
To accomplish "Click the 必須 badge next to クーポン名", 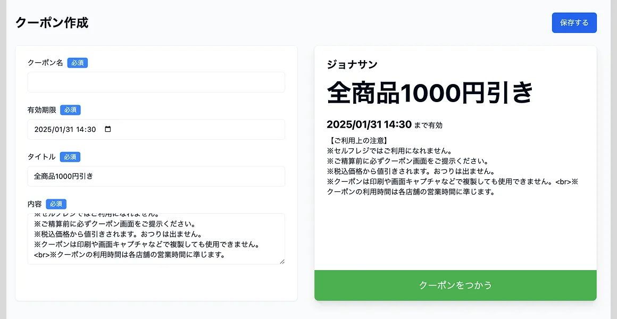I will click(78, 62).
